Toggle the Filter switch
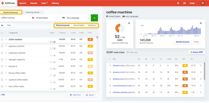The height and width of the screenshot is (103, 209). 3,25
